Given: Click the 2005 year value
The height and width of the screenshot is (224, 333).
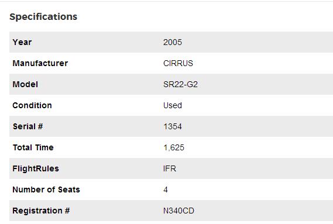Looking at the screenshot, I should coord(173,42).
